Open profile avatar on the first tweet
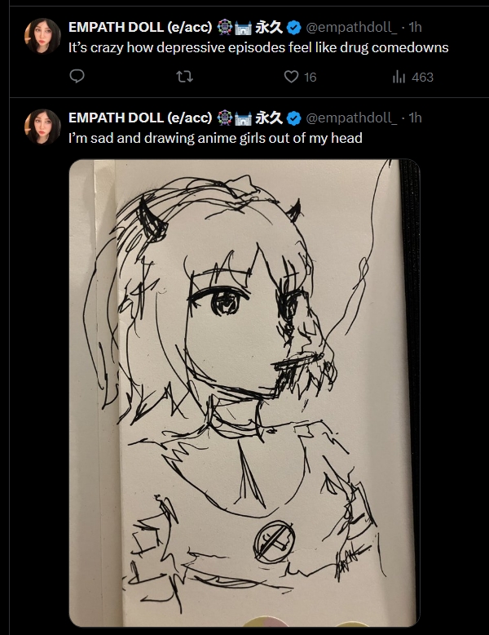Screen dimensions: 489x635 point(42,36)
